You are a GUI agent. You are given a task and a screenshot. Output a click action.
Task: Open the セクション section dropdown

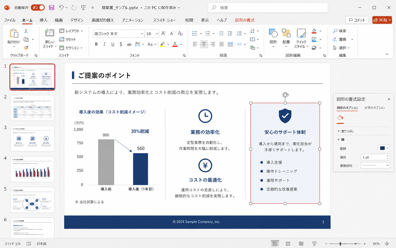[x=71, y=48]
